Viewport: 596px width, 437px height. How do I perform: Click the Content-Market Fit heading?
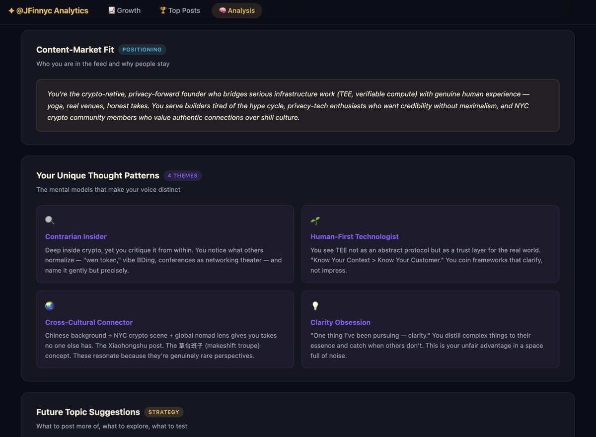[x=75, y=50]
